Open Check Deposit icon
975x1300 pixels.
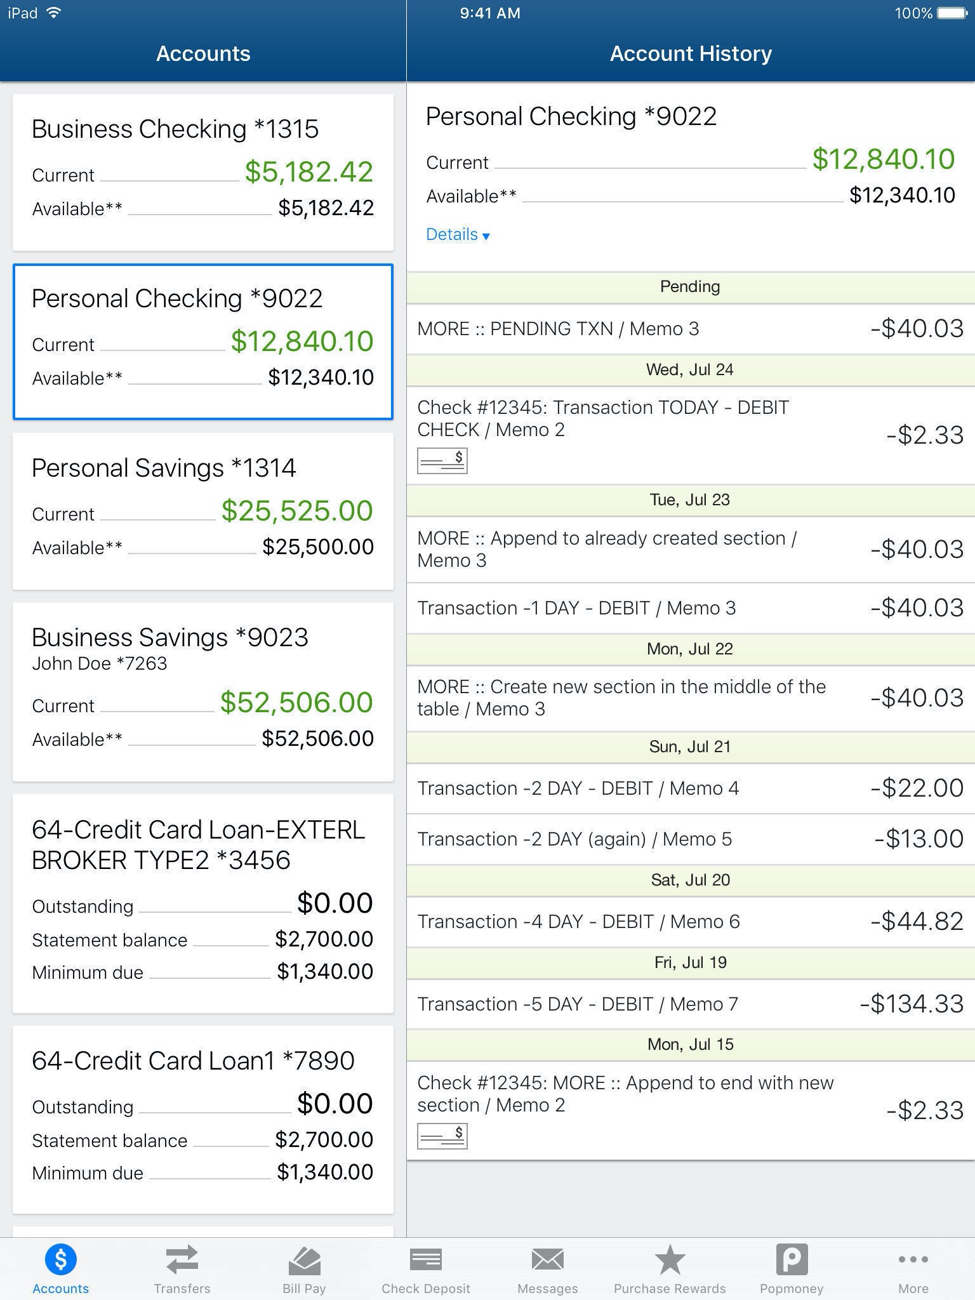click(426, 1261)
